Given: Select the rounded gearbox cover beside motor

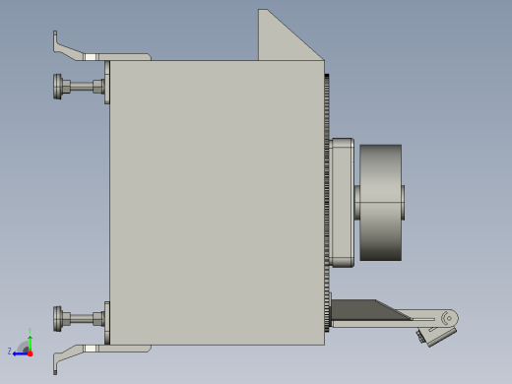Looking at the screenshot, I should pyautogui.click(x=342, y=203).
